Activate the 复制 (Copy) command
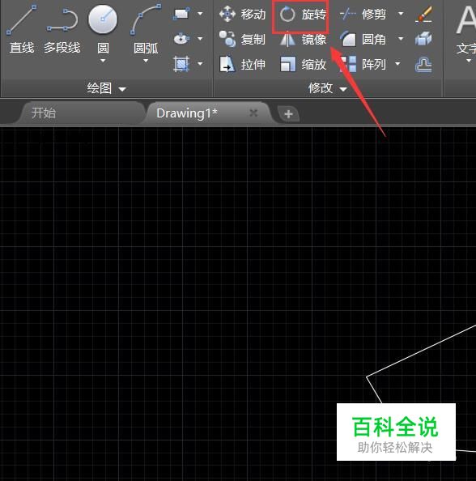 (x=242, y=39)
